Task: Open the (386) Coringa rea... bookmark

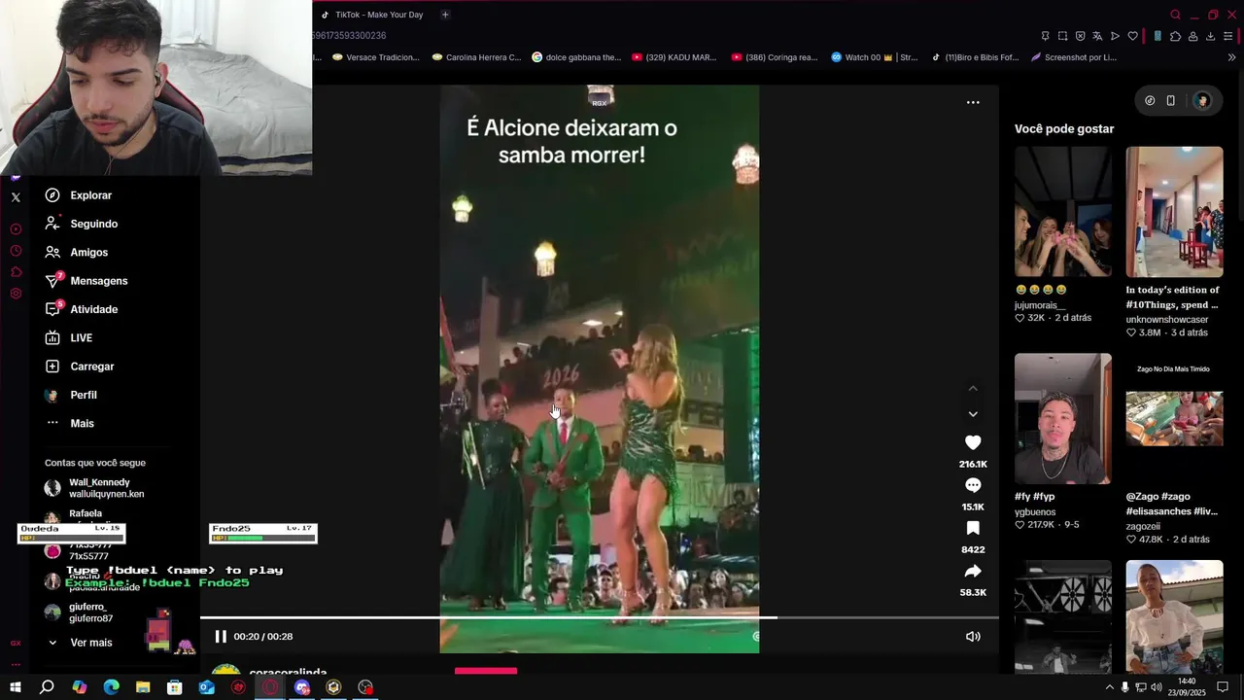Action: tap(775, 57)
